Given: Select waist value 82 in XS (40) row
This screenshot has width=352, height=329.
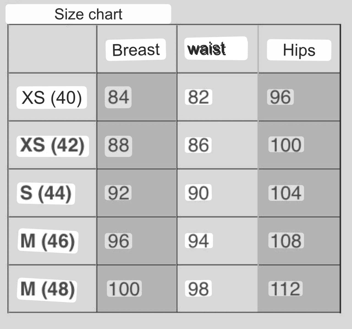Looking at the screenshot, I should pyautogui.click(x=198, y=97).
